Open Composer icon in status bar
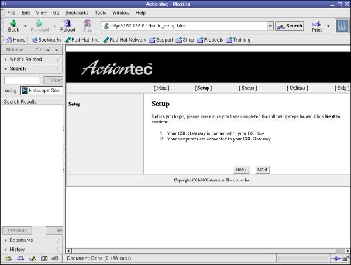The width and height of the screenshot is (351, 265). point(32,259)
